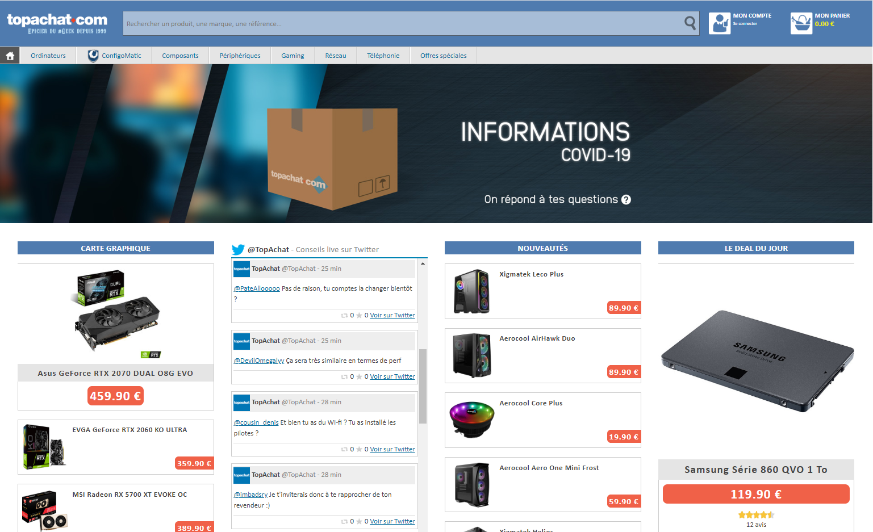Click the favorite star icon on a tweet
The image size is (873, 532).
click(x=361, y=315)
